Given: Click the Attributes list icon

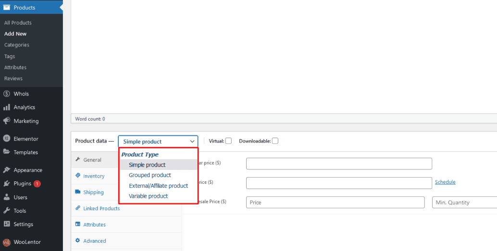Looking at the screenshot, I should (78, 224).
